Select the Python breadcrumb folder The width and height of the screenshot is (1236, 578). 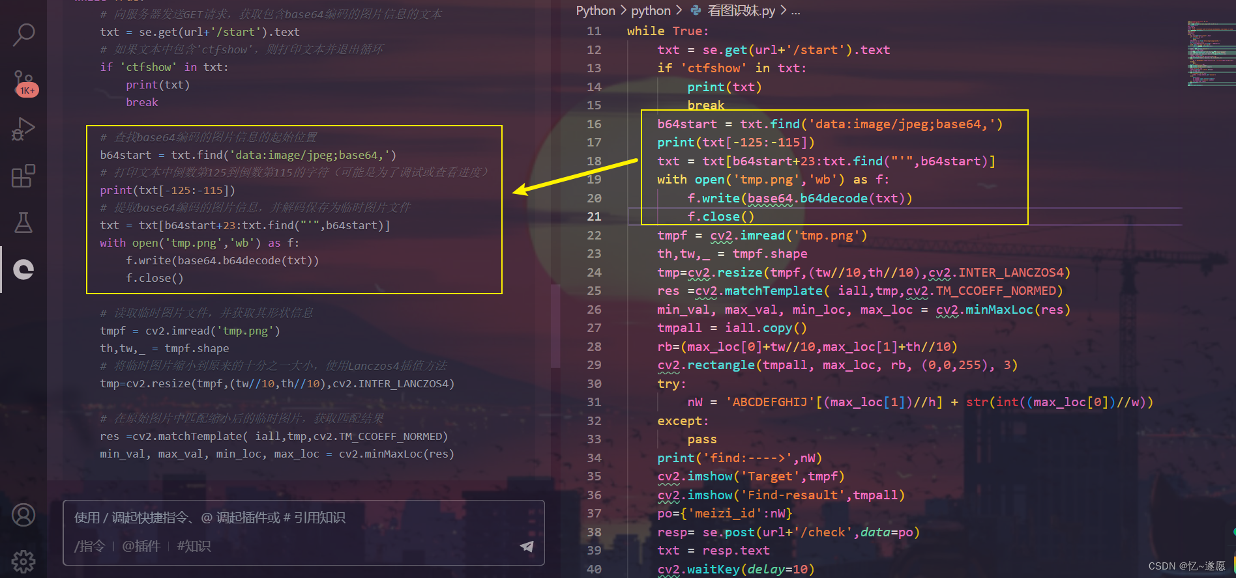point(595,10)
